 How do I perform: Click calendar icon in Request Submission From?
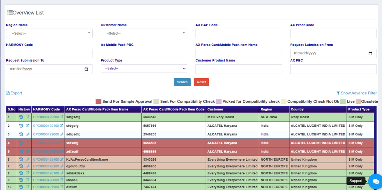pyautogui.click(x=370, y=54)
